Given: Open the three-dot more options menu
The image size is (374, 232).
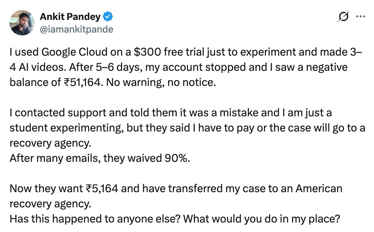Looking at the screenshot, I should (x=360, y=16).
